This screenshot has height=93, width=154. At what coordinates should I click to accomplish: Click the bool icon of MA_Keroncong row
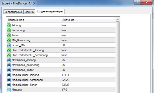pyautogui.click(x=9, y=40)
